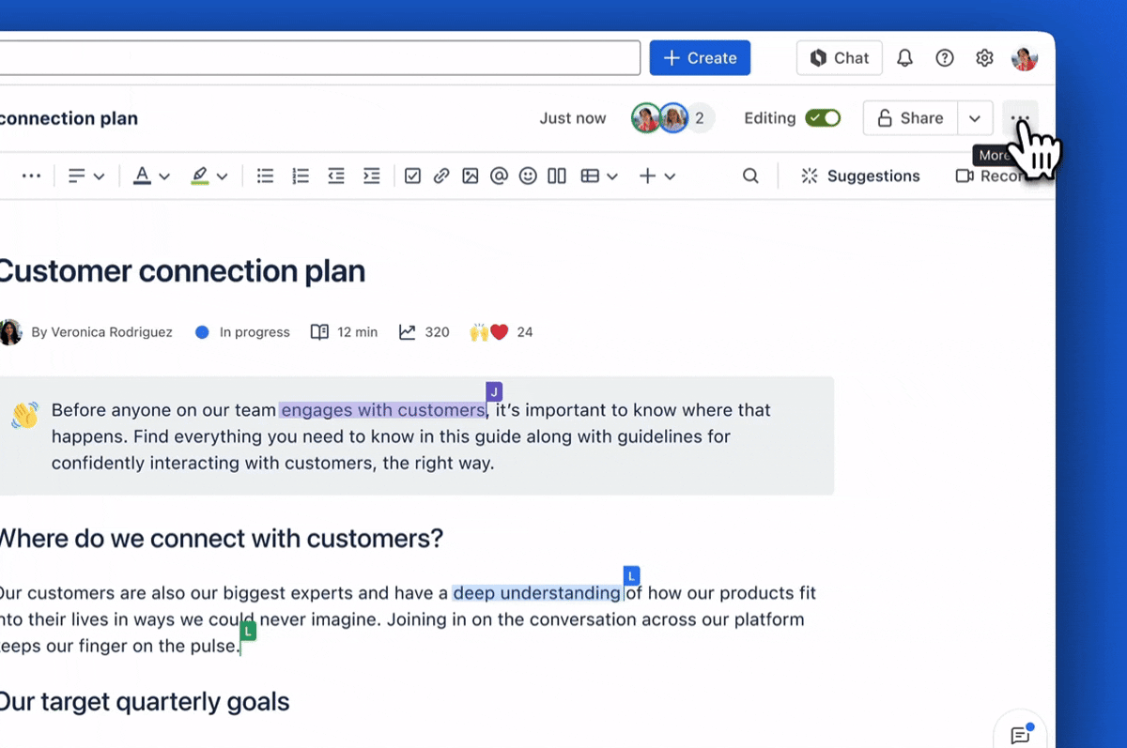Open the highlight color dropdown

224,176
